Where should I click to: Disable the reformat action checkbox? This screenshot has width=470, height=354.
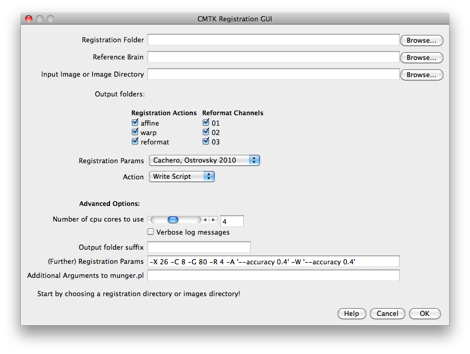[135, 142]
